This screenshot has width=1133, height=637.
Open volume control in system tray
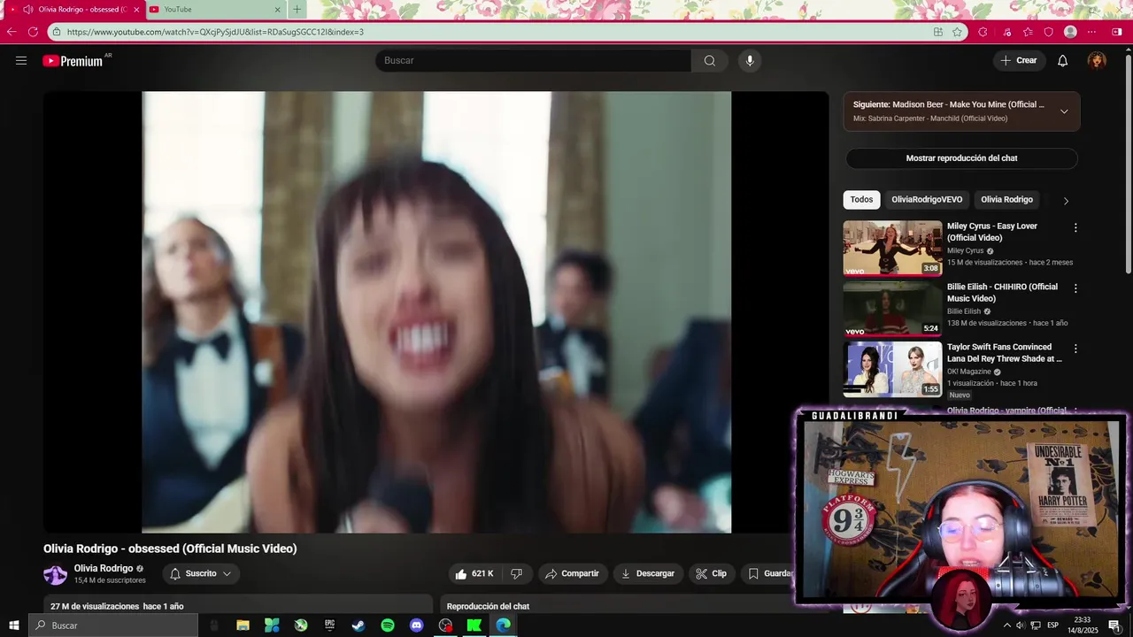[1021, 625]
